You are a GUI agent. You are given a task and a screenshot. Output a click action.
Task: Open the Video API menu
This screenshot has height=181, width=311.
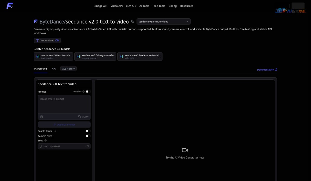(x=117, y=6)
